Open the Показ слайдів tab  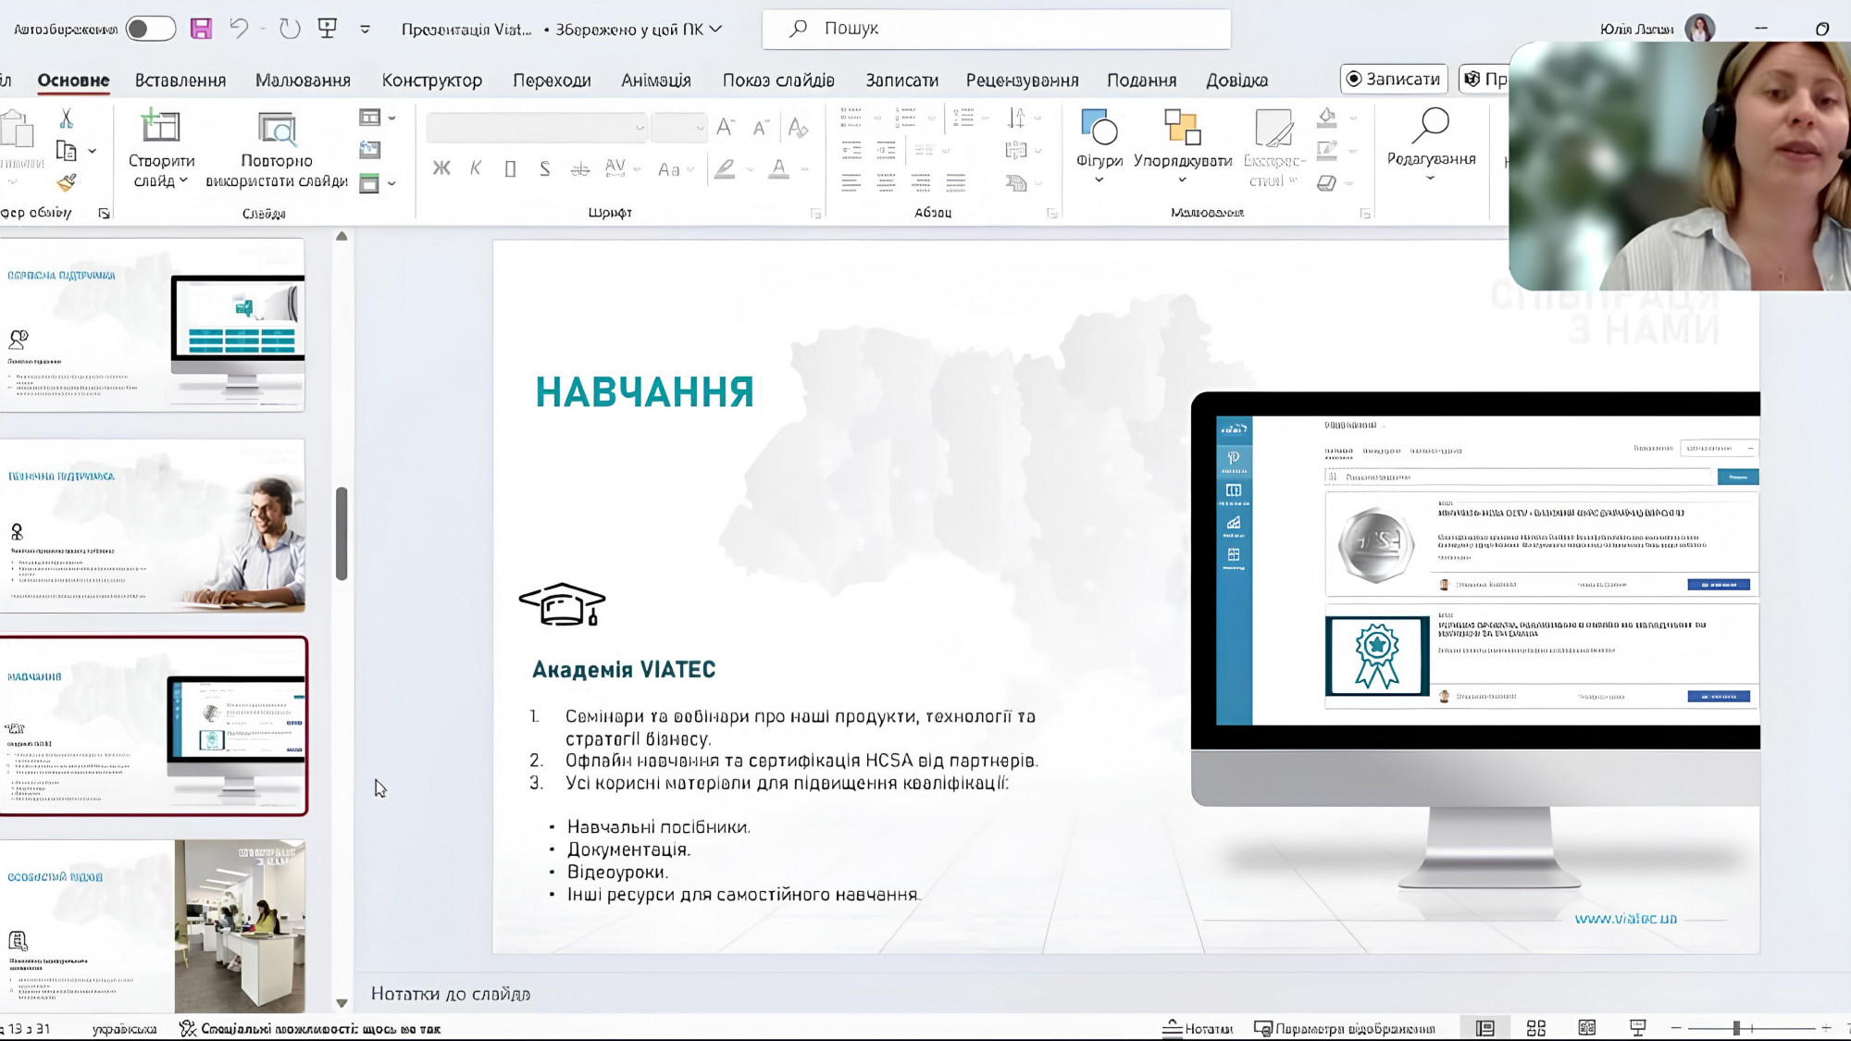coord(778,81)
